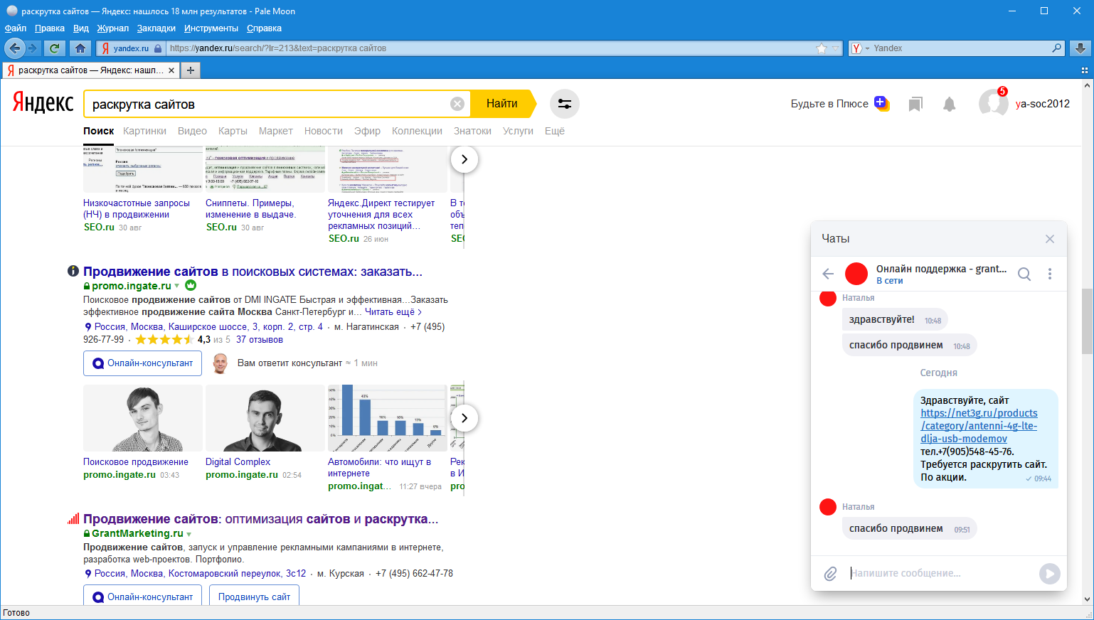Open Онлайн-консультант for promo.ingate.ru

(143, 363)
